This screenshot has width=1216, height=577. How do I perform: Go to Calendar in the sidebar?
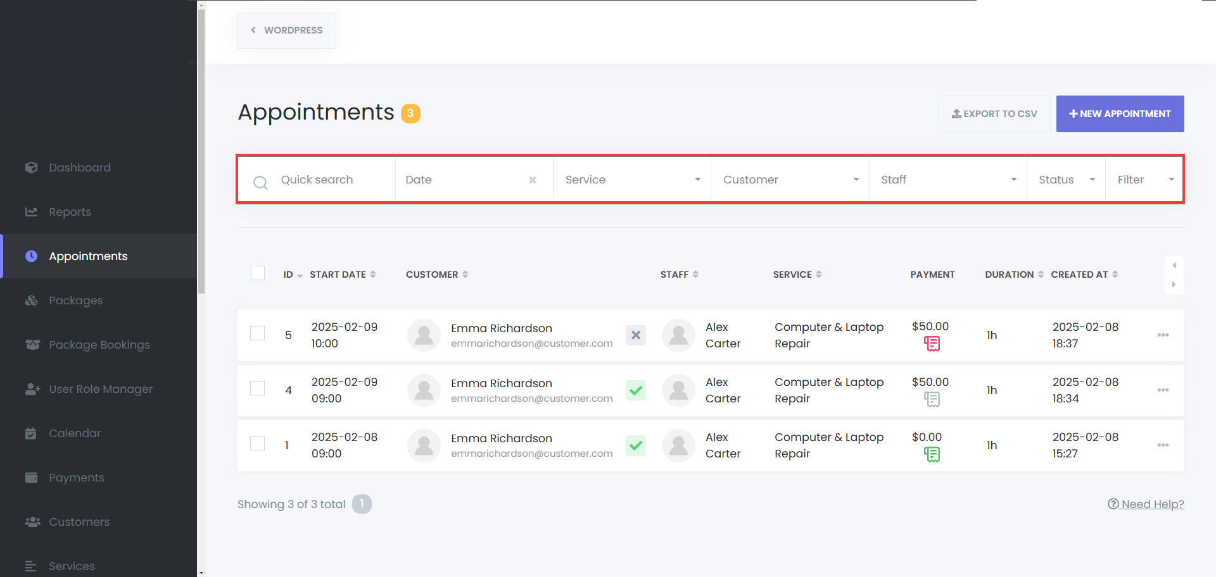pos(75,433)
